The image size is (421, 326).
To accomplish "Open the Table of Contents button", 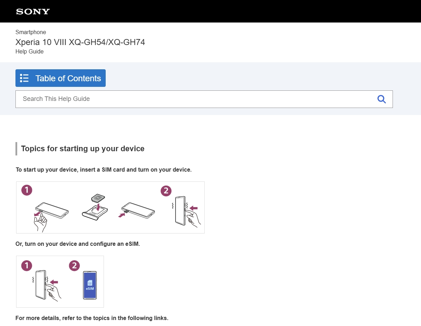I will pos(60,78).
